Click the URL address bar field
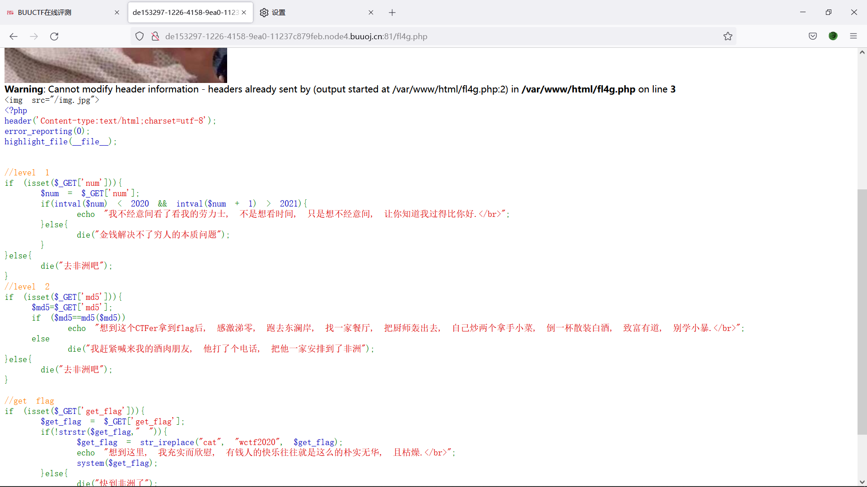This screenshot has height=487, width=867. (433, 37)
